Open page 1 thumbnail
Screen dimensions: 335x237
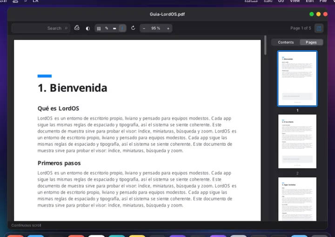click(x=297, y=79)
